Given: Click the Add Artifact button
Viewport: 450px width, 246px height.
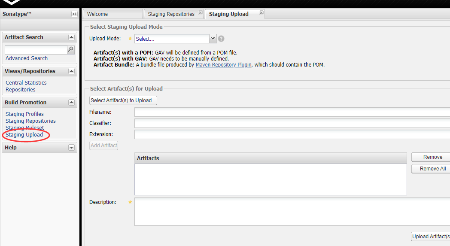Looking at the screenshot, I should pos(103,146).
